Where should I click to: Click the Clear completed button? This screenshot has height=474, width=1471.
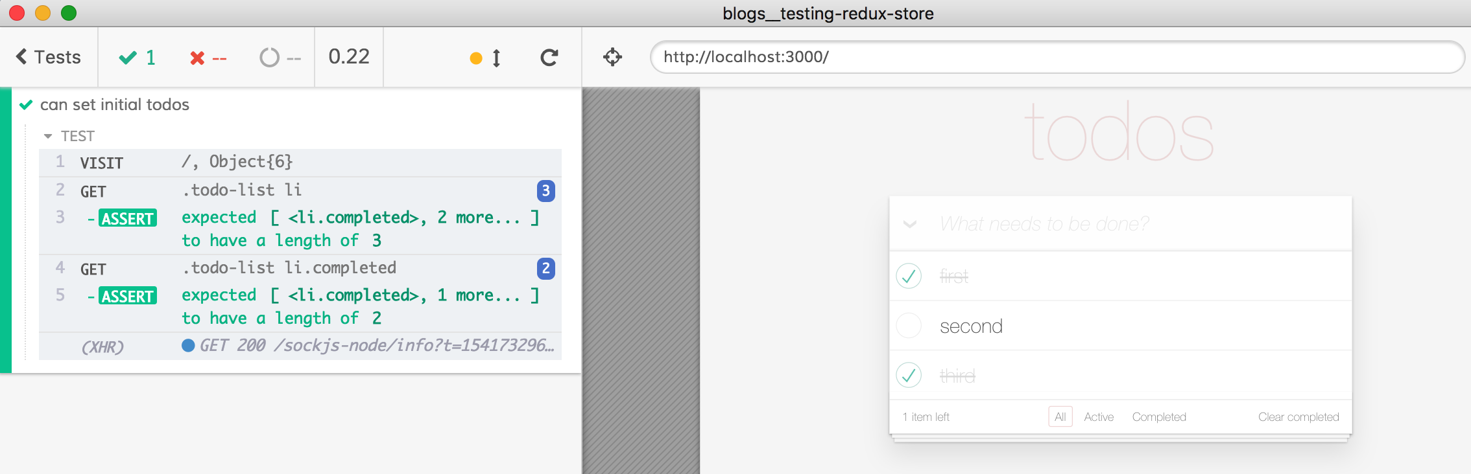pyautogui.click(x=1298, y=417)
